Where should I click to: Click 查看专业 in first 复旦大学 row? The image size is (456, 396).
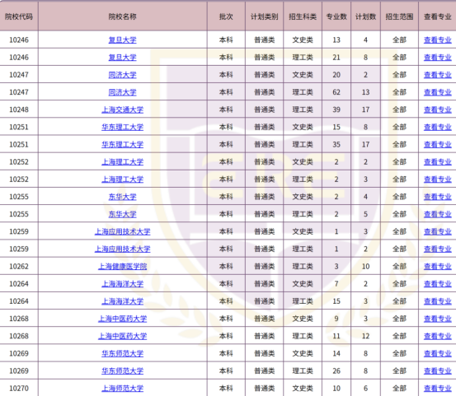[x=438, y=40]
